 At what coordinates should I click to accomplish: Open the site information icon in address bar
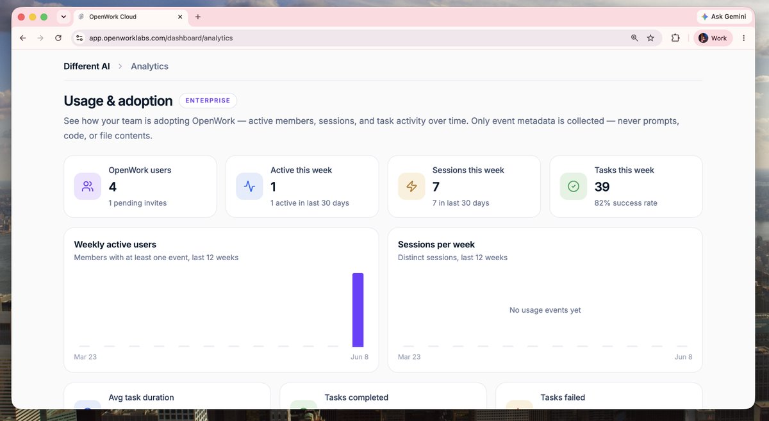[x=79, y=38]
